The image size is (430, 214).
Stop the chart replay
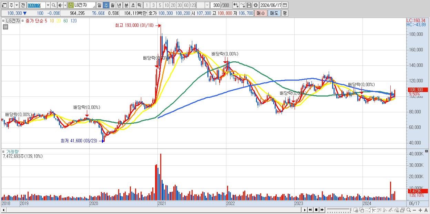click(x=316, y=210)
